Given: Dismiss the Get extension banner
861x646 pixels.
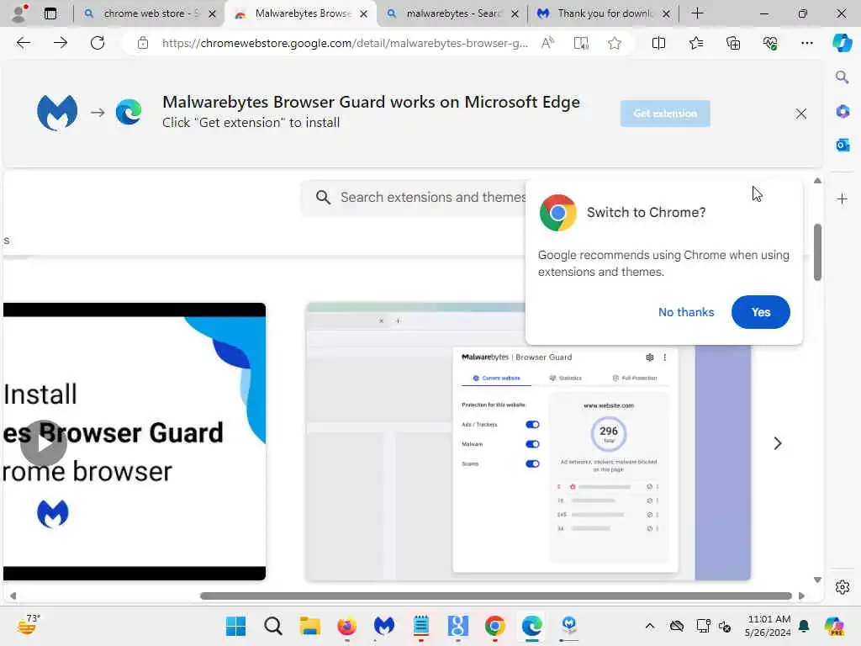Looking at the screenshot, I should pos(801,114).
